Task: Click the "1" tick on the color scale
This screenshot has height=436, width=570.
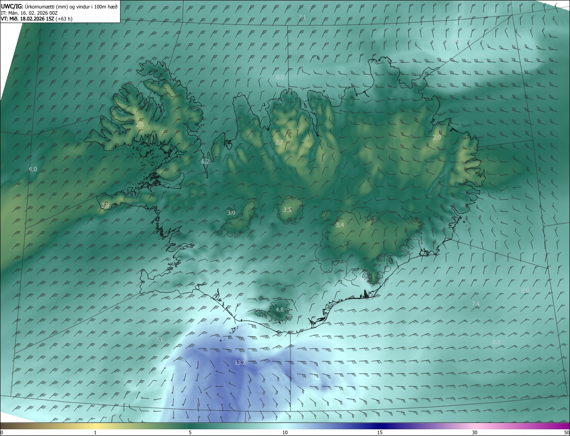Action: point(95,432)
